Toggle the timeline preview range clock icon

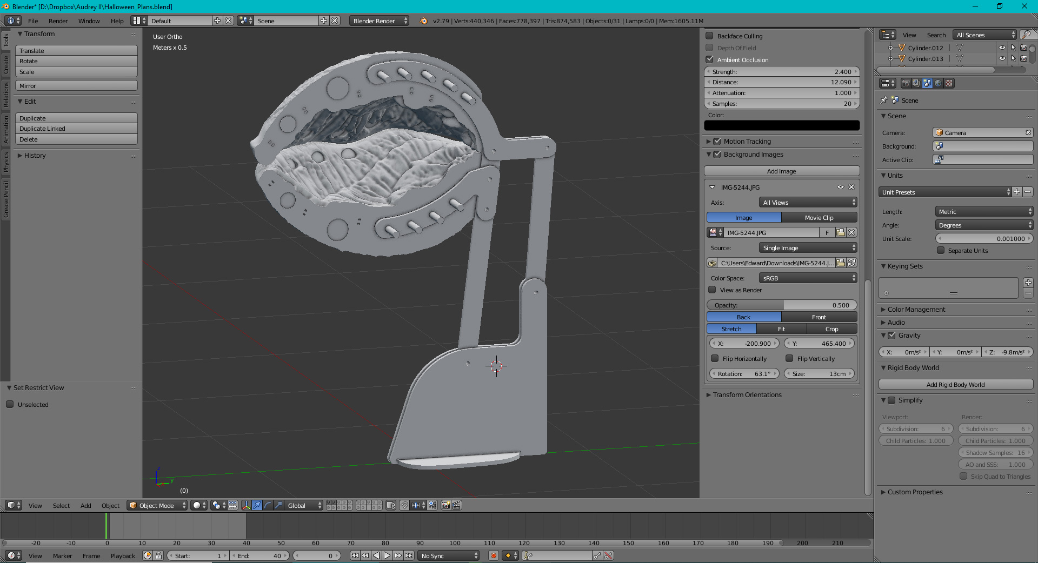click(148, 556)
